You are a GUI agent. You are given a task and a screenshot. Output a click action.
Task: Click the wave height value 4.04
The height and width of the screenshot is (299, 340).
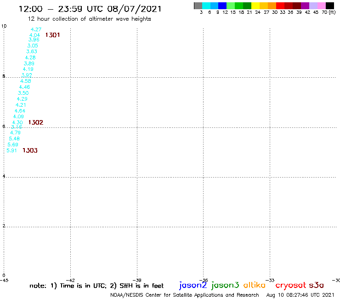[35, 35]
